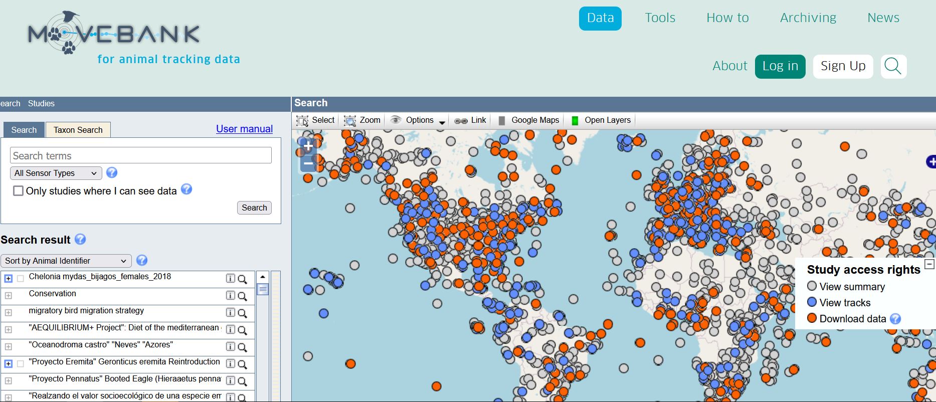Click the Search terms input field
The image size is (936, 402).
click(x=140, y=155)
